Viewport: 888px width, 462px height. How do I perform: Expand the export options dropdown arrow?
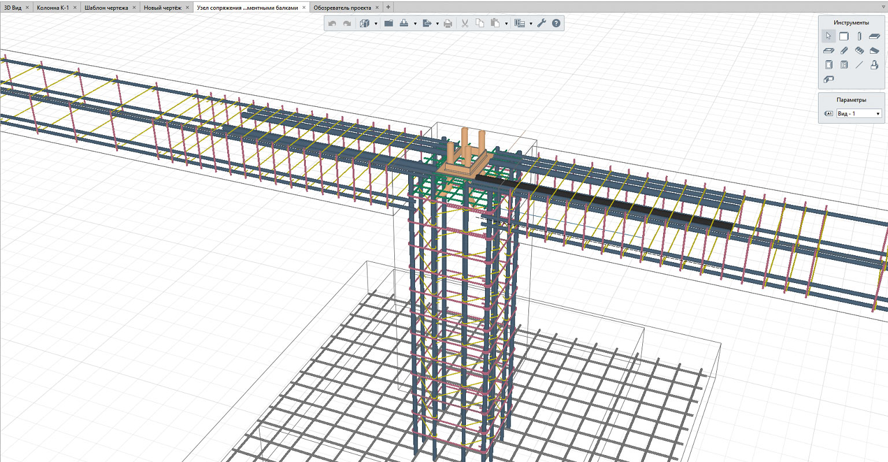coord(437,24)
